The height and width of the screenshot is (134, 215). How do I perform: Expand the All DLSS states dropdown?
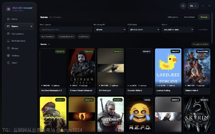pos(144,29)
